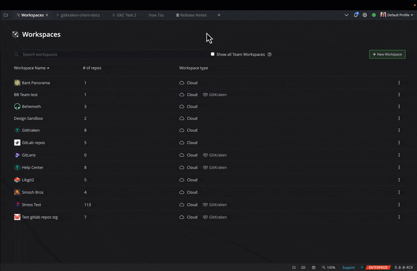Click the profile avatar picture
The width and height of the screenshot is (417, 271).
(x=383, y=15)
